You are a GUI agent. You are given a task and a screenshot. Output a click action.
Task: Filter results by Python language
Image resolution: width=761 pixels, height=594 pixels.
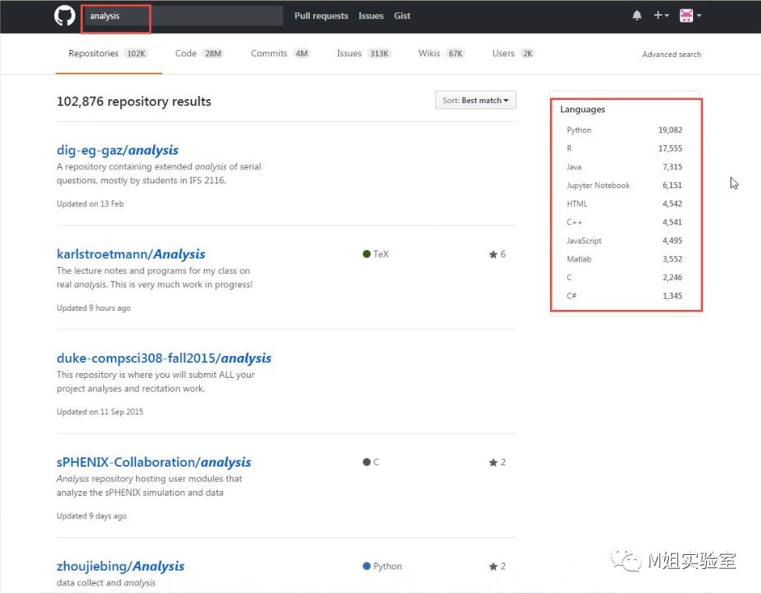pos(579,130)
